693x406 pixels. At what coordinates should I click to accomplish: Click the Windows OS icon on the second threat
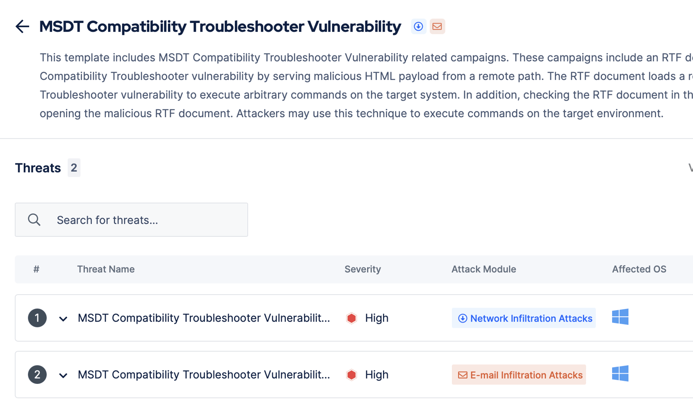tap(620, 373)
